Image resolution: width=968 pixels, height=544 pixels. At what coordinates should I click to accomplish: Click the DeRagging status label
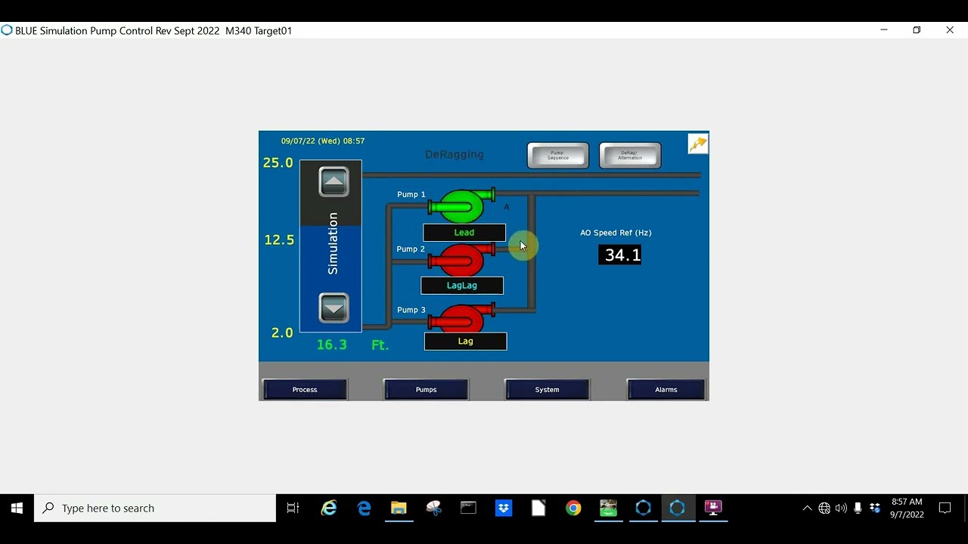(455, 154)
